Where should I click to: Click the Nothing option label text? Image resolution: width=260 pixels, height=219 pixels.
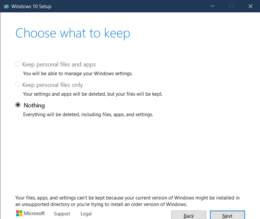tap(34, 105)
